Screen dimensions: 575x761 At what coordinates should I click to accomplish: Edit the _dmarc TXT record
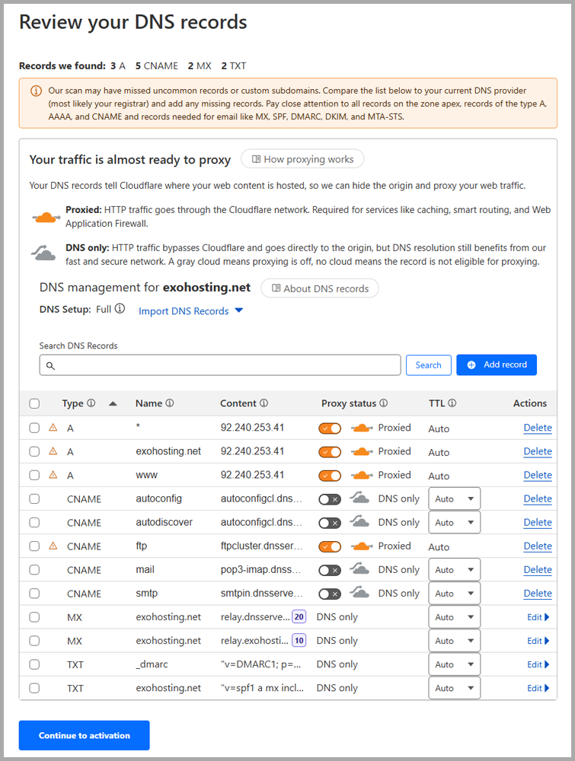click(538, 664)
